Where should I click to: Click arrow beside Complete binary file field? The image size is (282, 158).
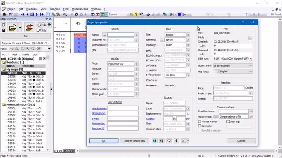pos(251,117)
